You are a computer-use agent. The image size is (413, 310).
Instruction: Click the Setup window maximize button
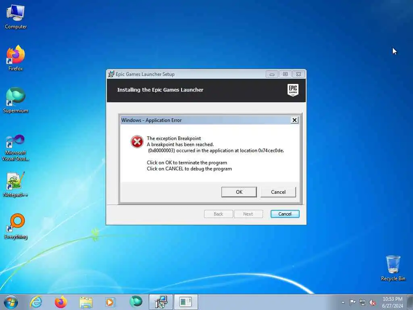[x=285, y=74]
